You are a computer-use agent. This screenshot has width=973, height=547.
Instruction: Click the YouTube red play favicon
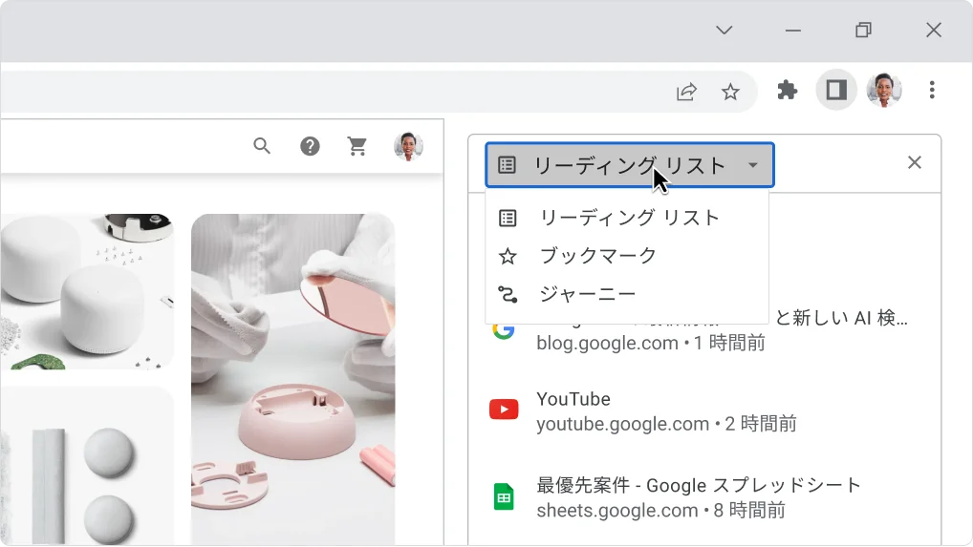click(x=504, y=410)
